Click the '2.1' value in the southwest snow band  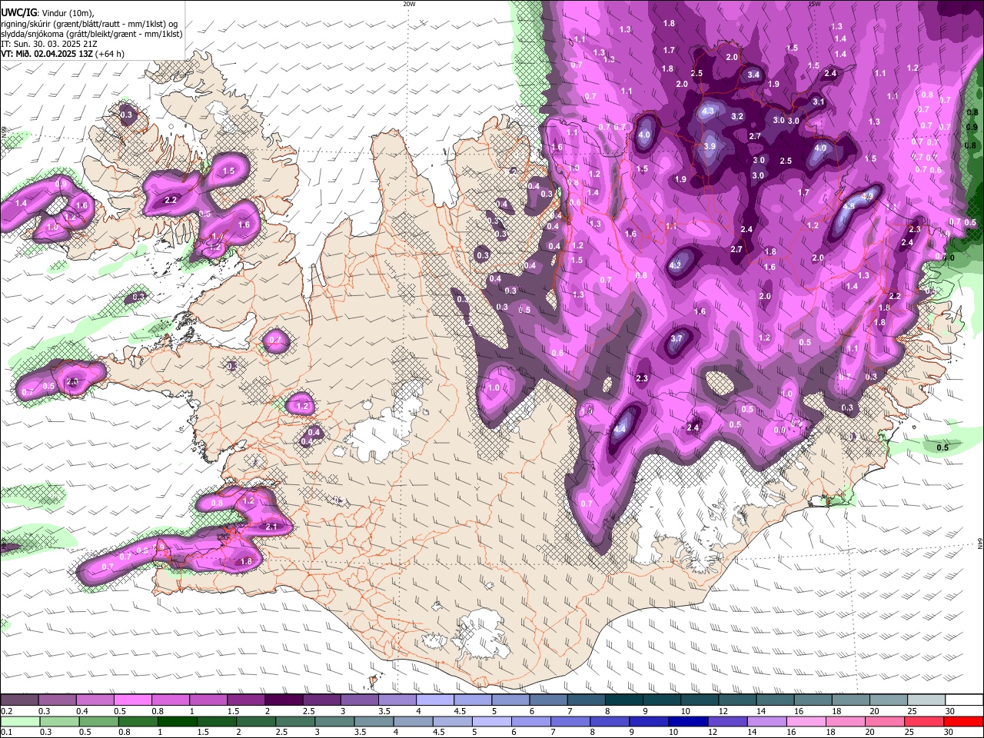(x=271, y=527)
